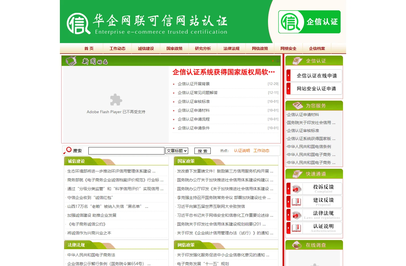
Task: Click the red arrow beside 企信认证在线申请
Action: click(289, 76)
